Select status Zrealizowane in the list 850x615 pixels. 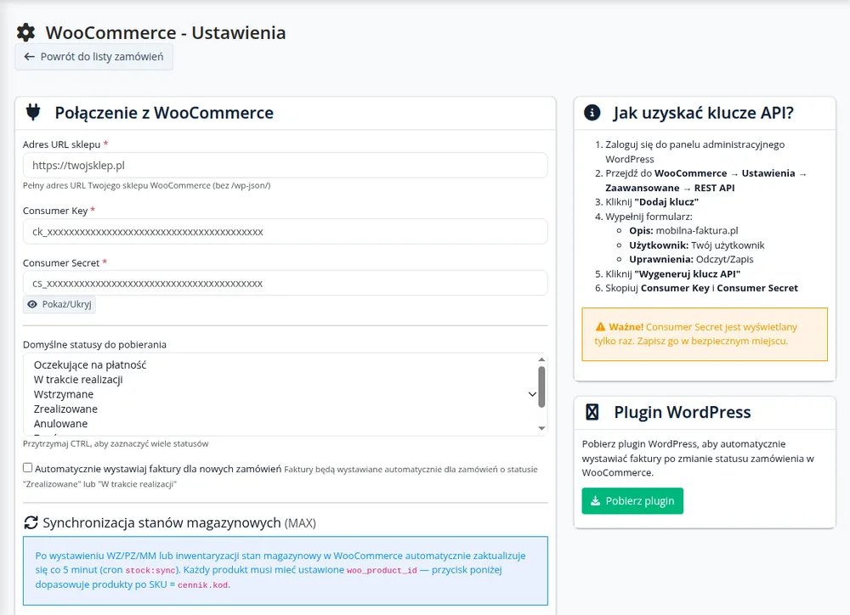[65, 409]
